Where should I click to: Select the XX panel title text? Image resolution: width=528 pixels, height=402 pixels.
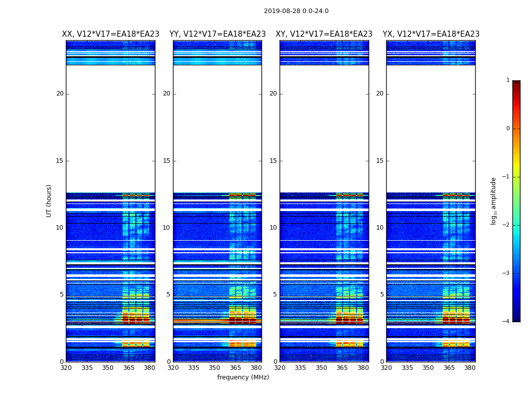[x=111, y=34]
